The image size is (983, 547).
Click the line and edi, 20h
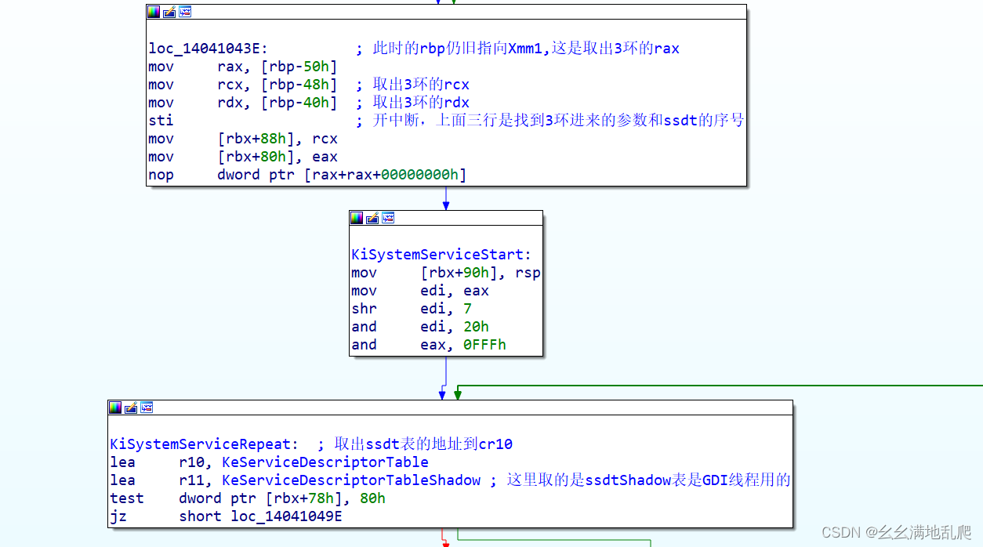(420, 327)
